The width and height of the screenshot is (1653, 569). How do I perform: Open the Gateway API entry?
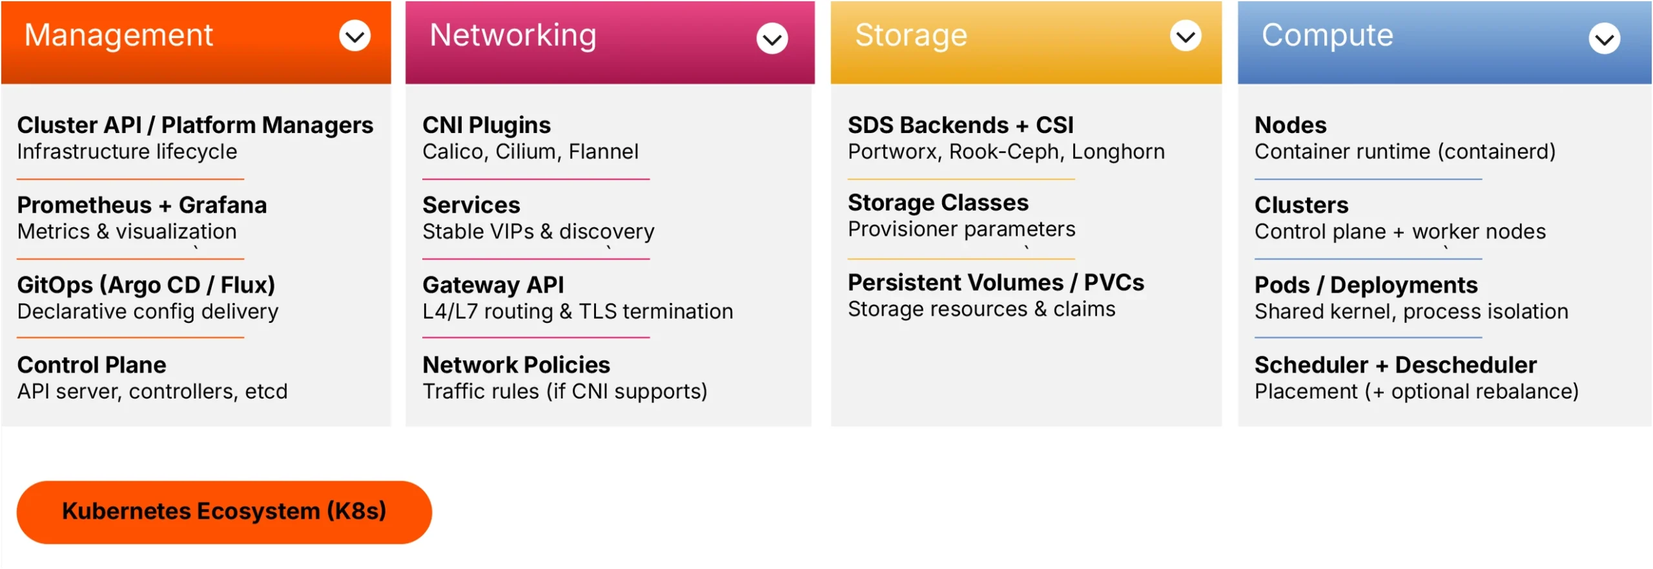[493, 285]
